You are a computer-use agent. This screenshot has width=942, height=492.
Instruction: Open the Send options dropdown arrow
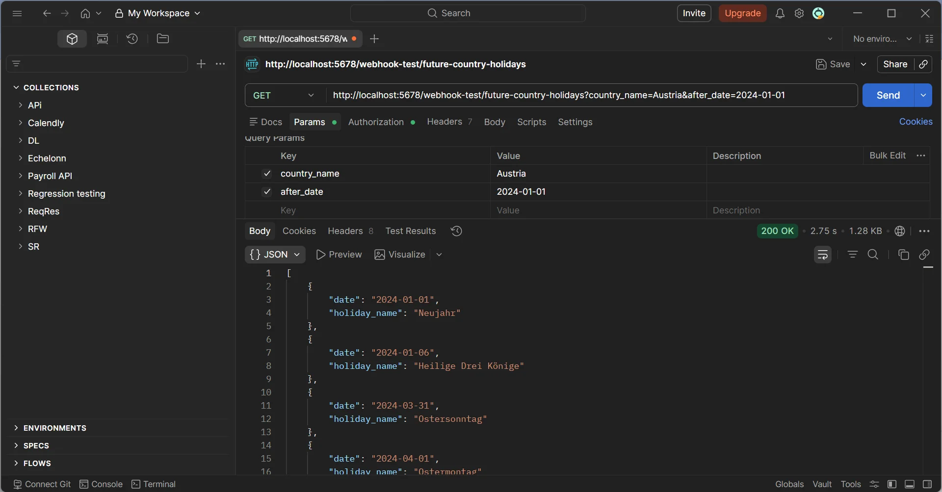click(x=923, y=95)
